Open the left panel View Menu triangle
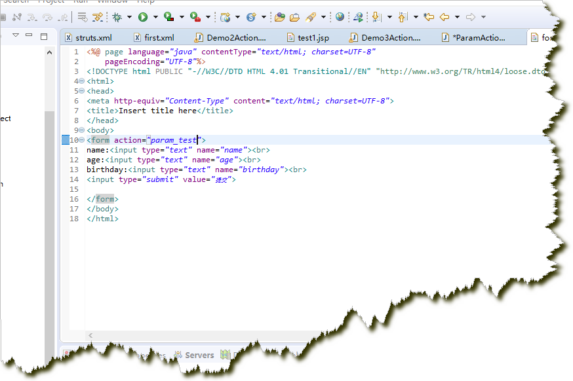This screenshot has width=573, height=381. click(x=15, y=35)
